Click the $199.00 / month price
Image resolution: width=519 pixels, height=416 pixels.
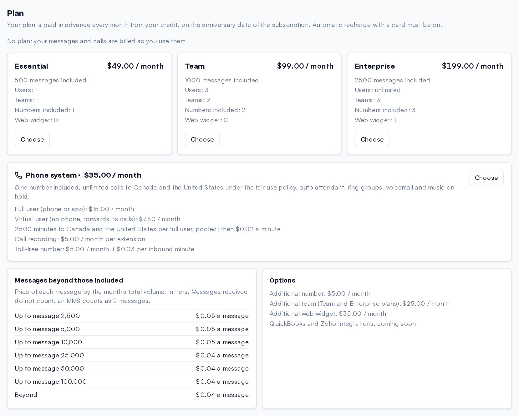473,66
